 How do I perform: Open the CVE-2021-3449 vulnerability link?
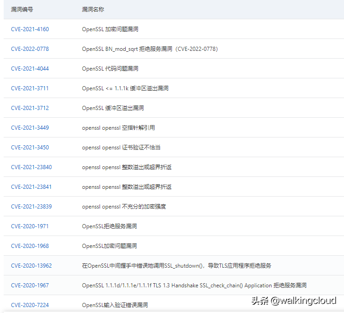pyautogui.click(x=30, y=128)
